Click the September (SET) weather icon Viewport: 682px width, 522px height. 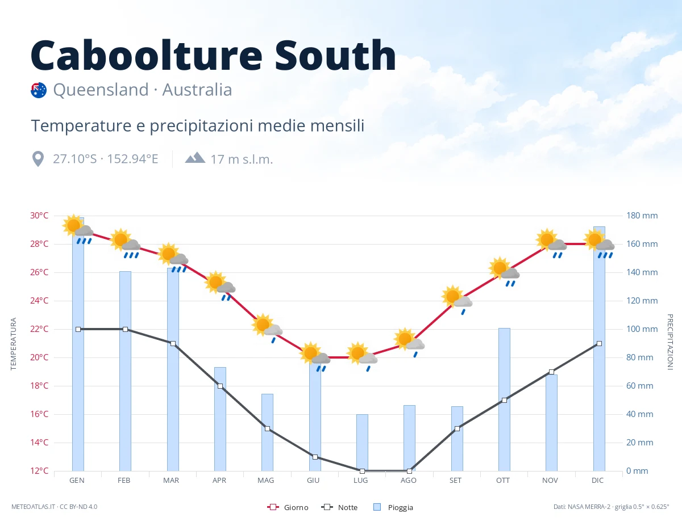458,300
